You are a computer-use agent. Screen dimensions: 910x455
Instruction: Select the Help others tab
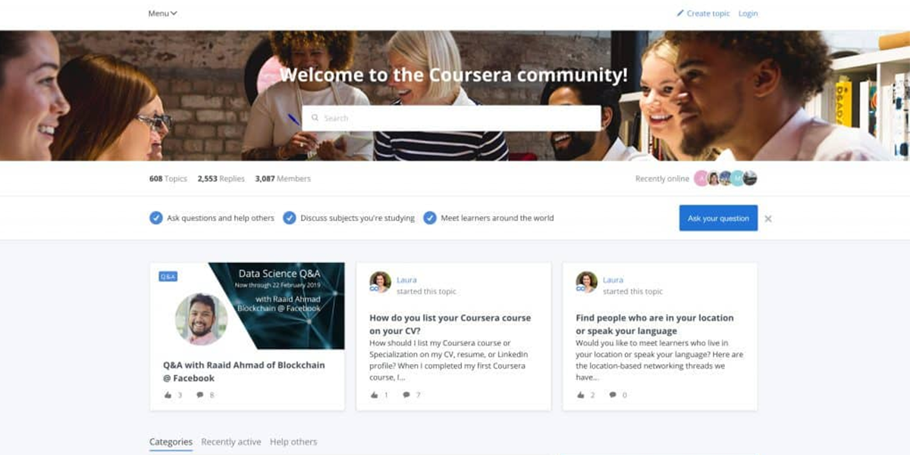[293, 441]
